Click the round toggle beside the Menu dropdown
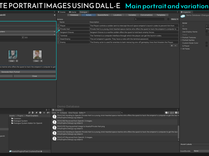 (x=168, y=19)
